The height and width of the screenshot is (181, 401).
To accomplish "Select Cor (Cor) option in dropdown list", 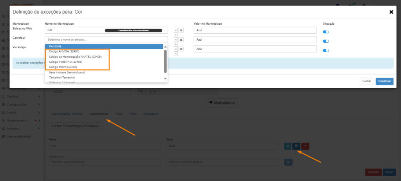I will (104, 46).
